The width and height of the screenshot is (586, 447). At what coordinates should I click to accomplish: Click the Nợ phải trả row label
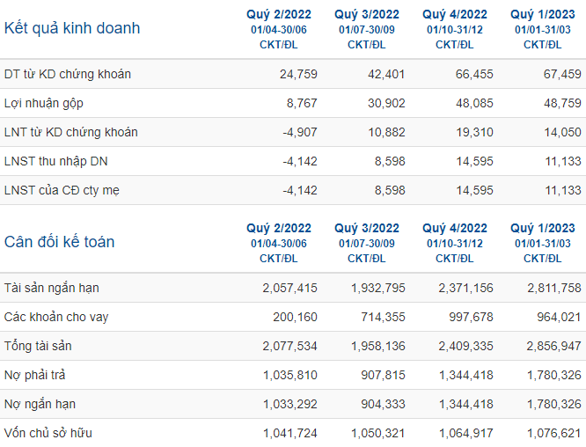coord(35,375)
